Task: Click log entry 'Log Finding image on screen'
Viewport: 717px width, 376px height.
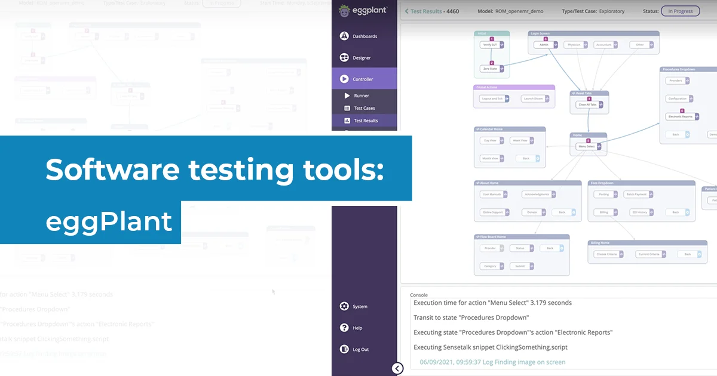Action: 492,362
